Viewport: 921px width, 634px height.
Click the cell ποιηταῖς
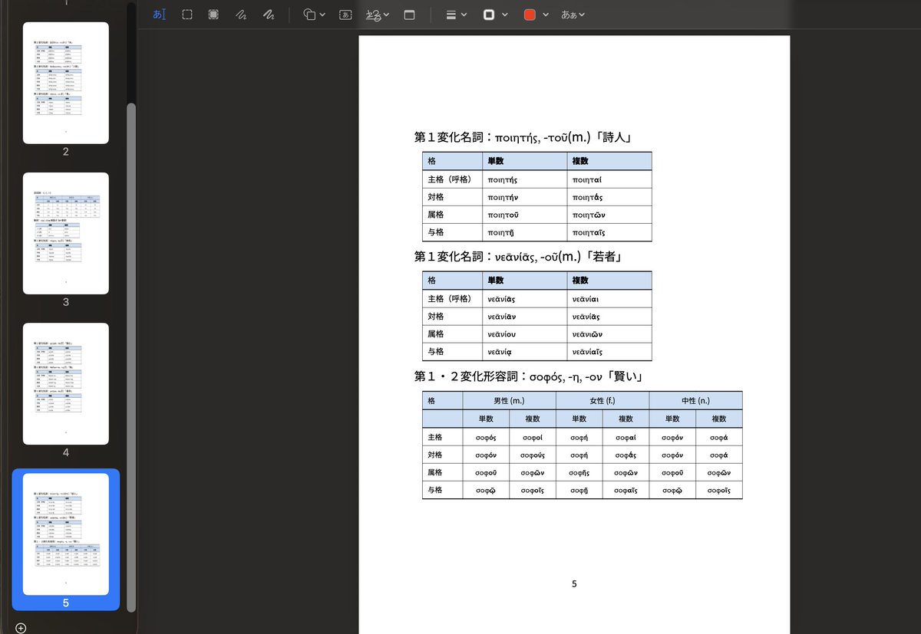click(609, 232)
